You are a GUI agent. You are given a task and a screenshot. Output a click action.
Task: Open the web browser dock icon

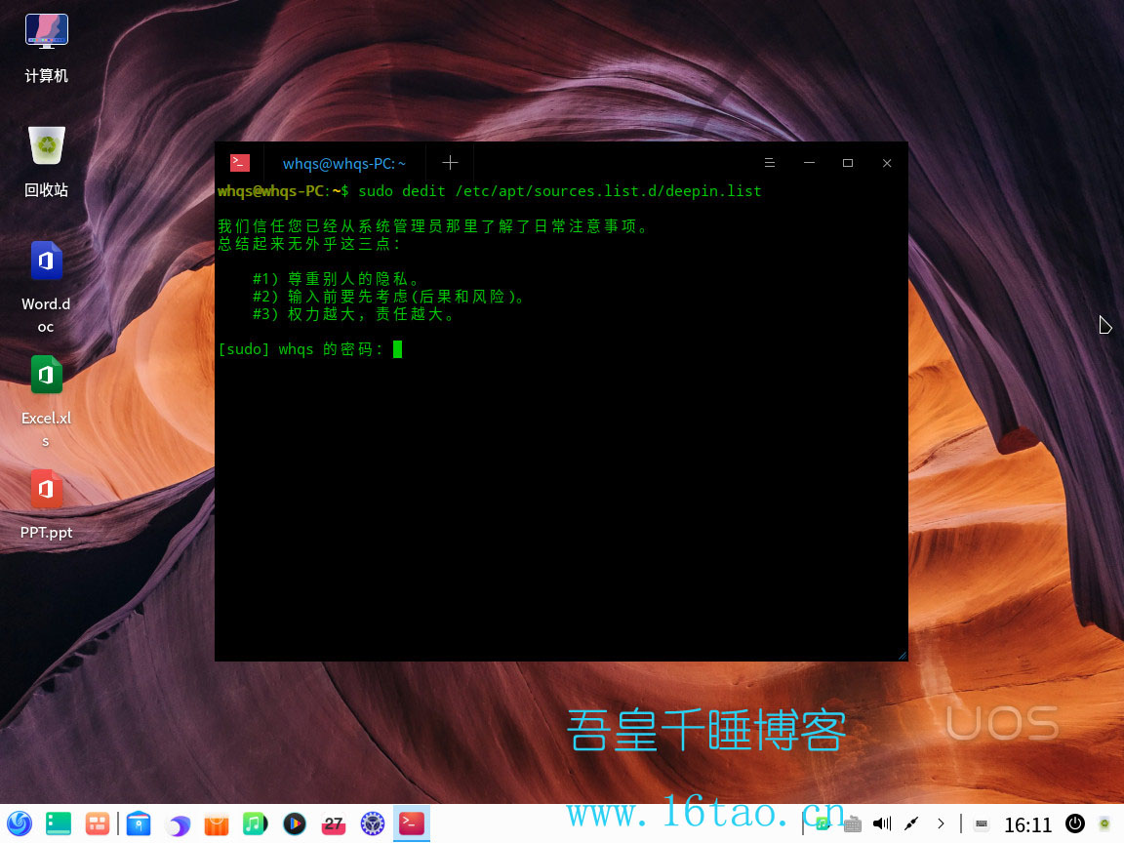(x=178, y=824)
